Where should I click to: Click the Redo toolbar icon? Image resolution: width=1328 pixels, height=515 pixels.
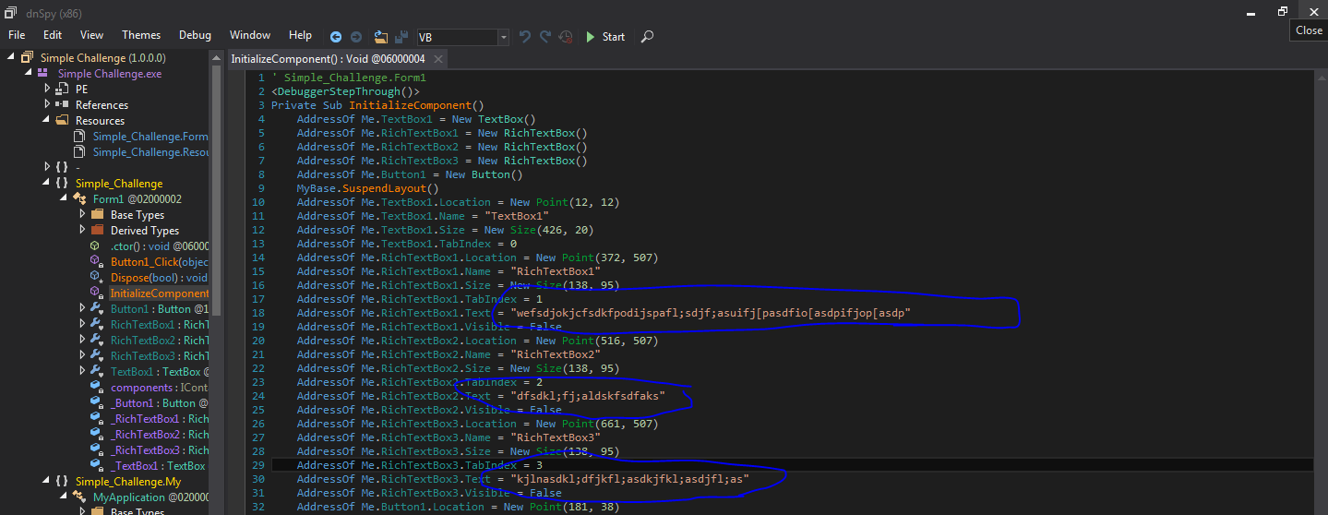[545, 37]
